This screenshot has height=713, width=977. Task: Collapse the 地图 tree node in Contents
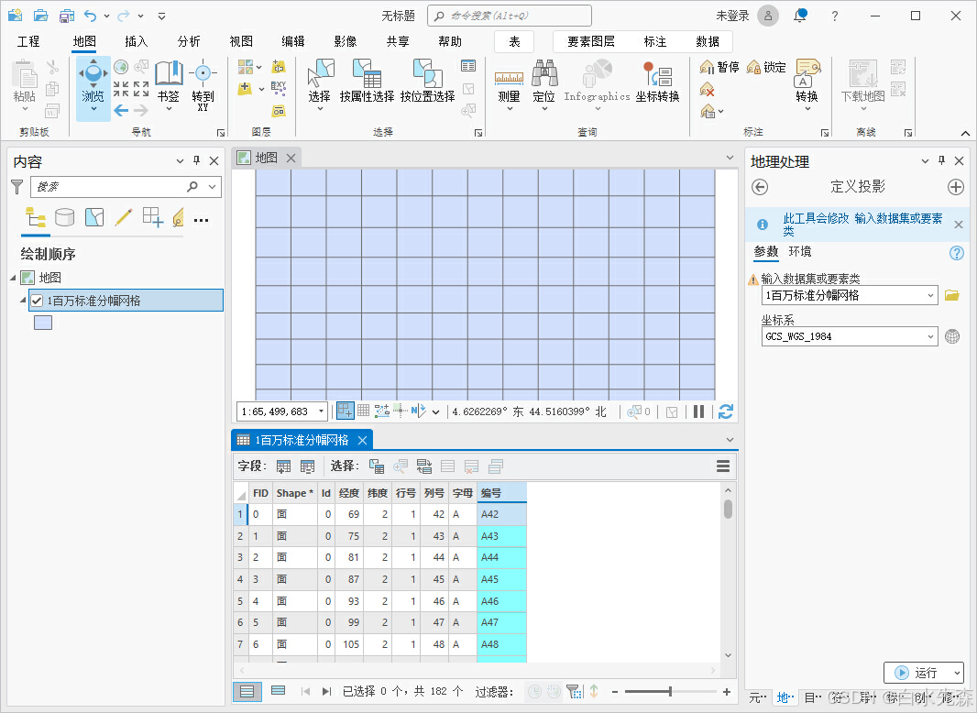[x=14, y=278]
